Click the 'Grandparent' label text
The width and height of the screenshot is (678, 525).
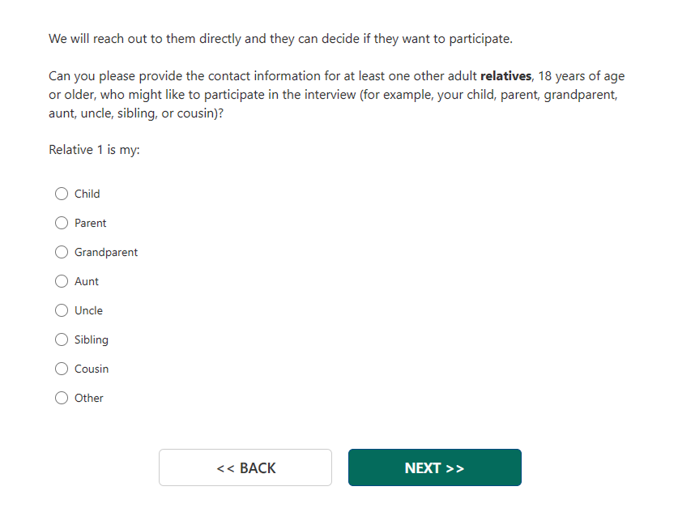click(106, 252)
